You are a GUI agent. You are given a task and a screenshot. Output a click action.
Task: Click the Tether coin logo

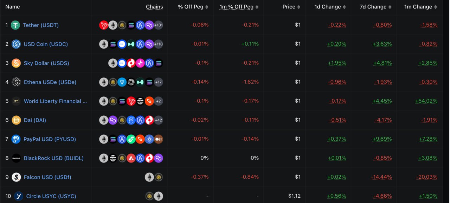15,25
